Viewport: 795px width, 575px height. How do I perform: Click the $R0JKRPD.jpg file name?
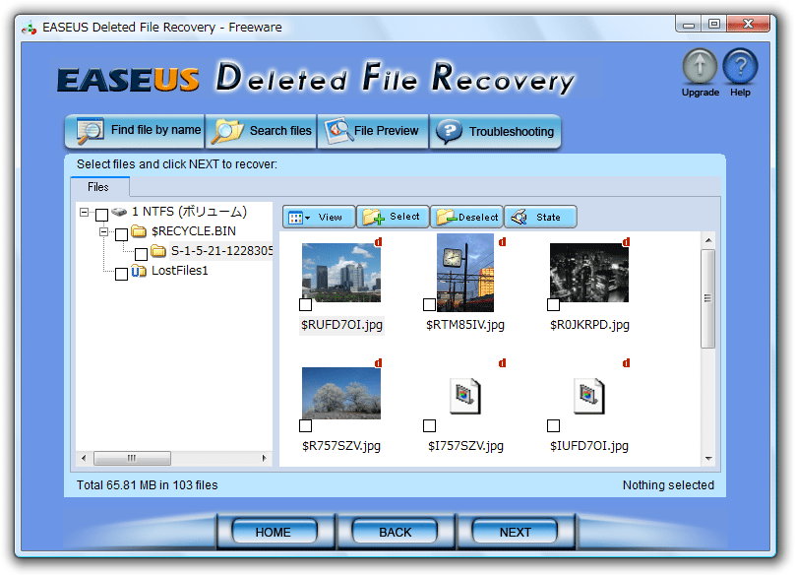pos(589,325)
